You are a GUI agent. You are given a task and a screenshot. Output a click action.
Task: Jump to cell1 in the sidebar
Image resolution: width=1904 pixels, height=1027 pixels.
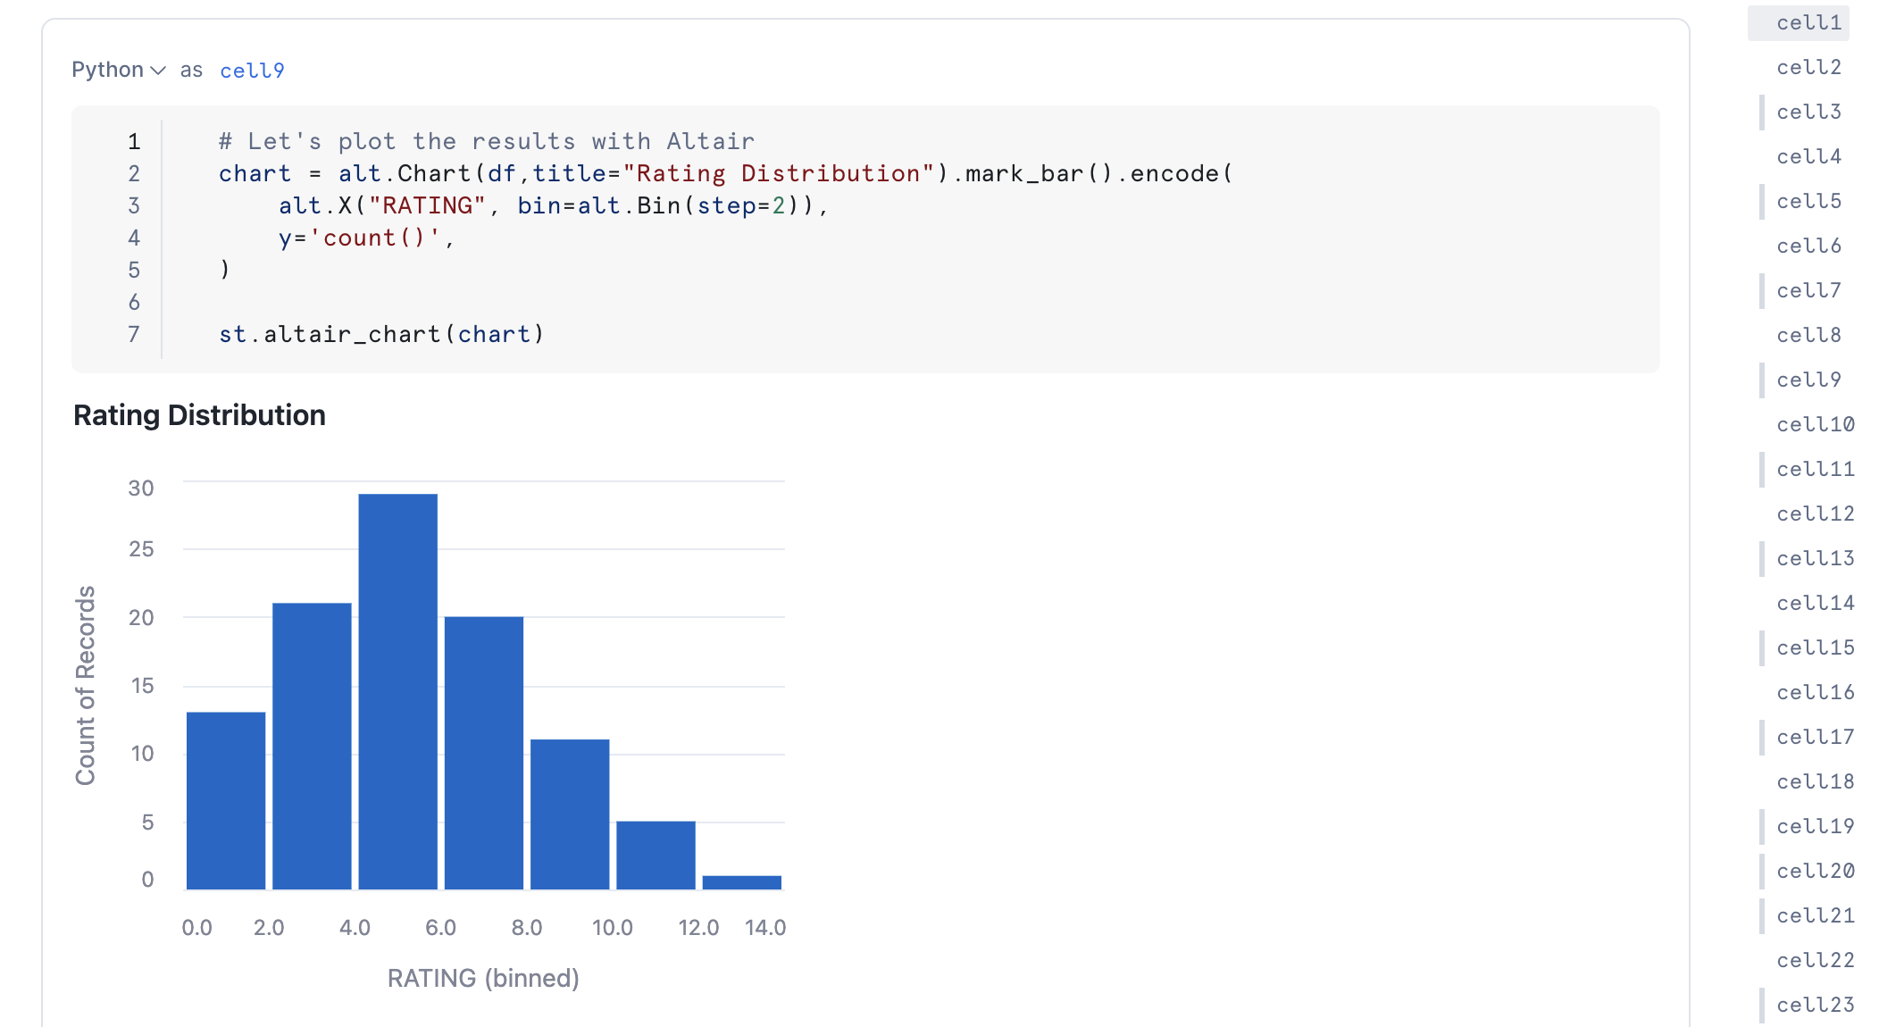[x=1808, y=22]
